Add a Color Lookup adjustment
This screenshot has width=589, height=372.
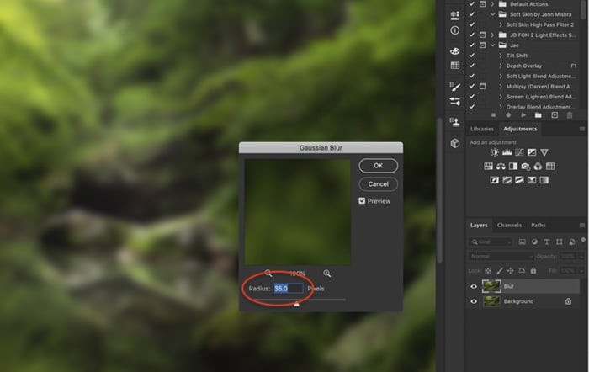point(550,166)
